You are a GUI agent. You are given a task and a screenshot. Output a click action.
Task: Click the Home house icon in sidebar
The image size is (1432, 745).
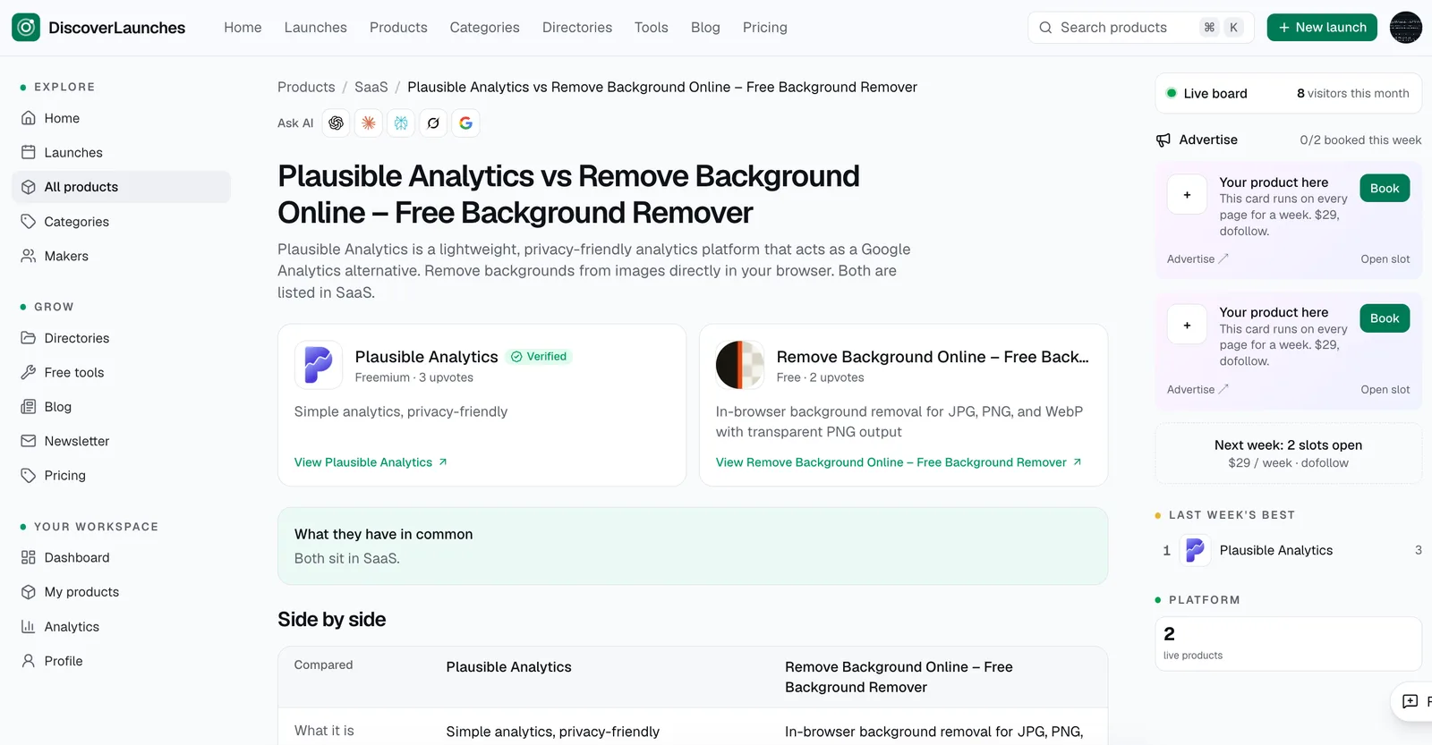29,118
